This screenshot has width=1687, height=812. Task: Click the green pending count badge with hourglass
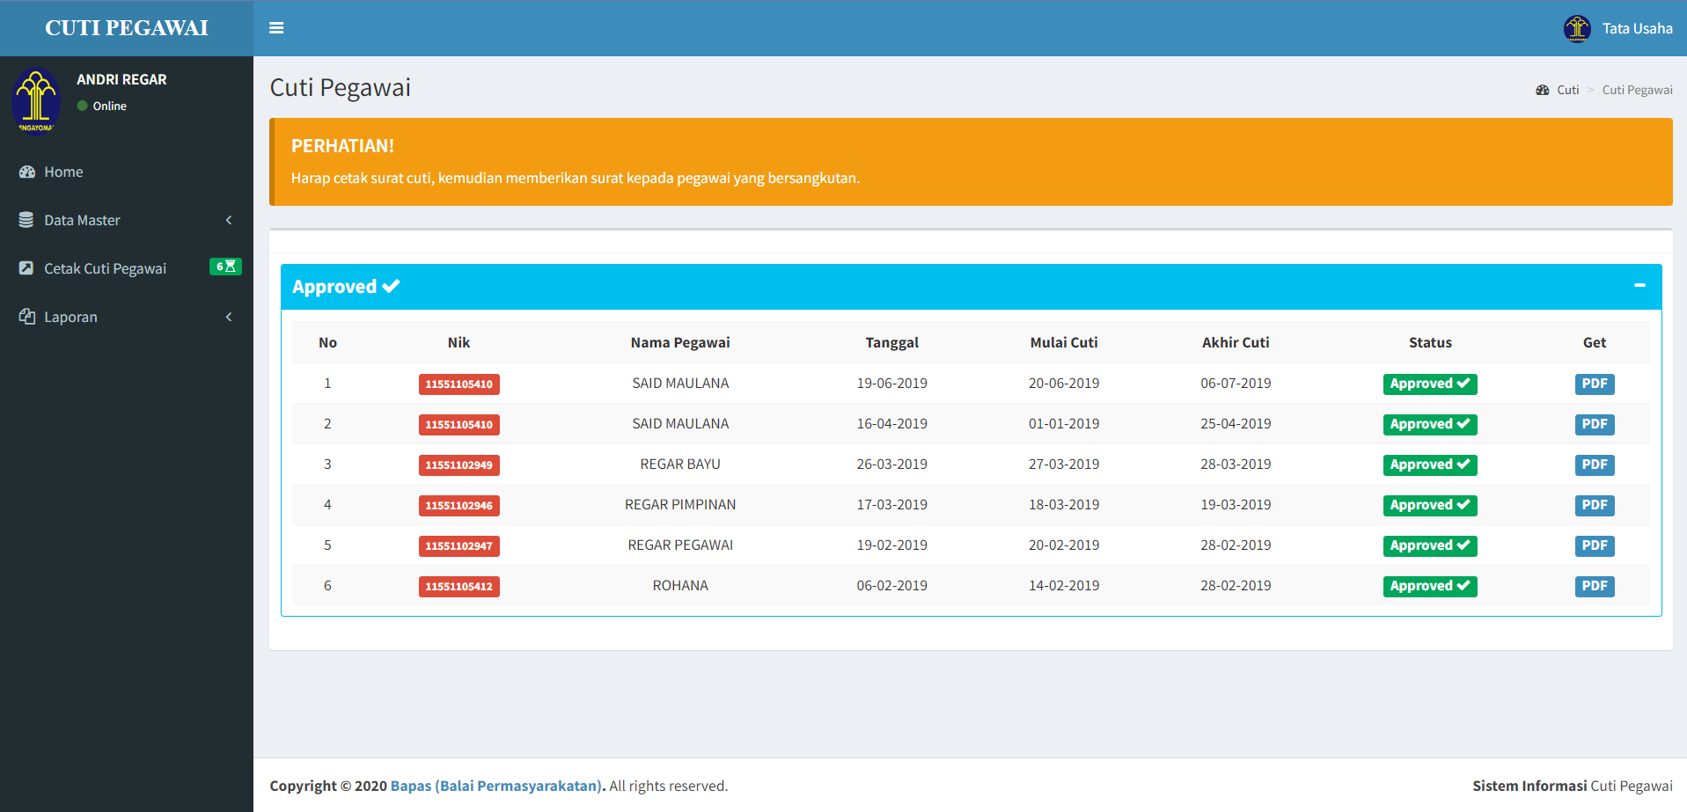[x=225, y=267]
